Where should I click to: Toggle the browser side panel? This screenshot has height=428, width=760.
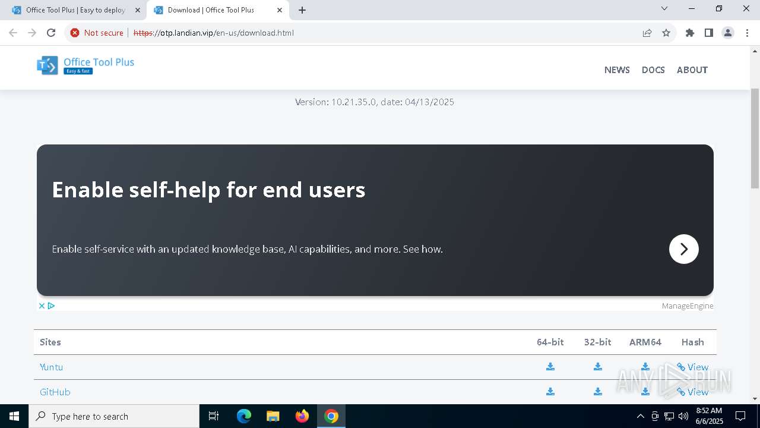pos(709,33)
